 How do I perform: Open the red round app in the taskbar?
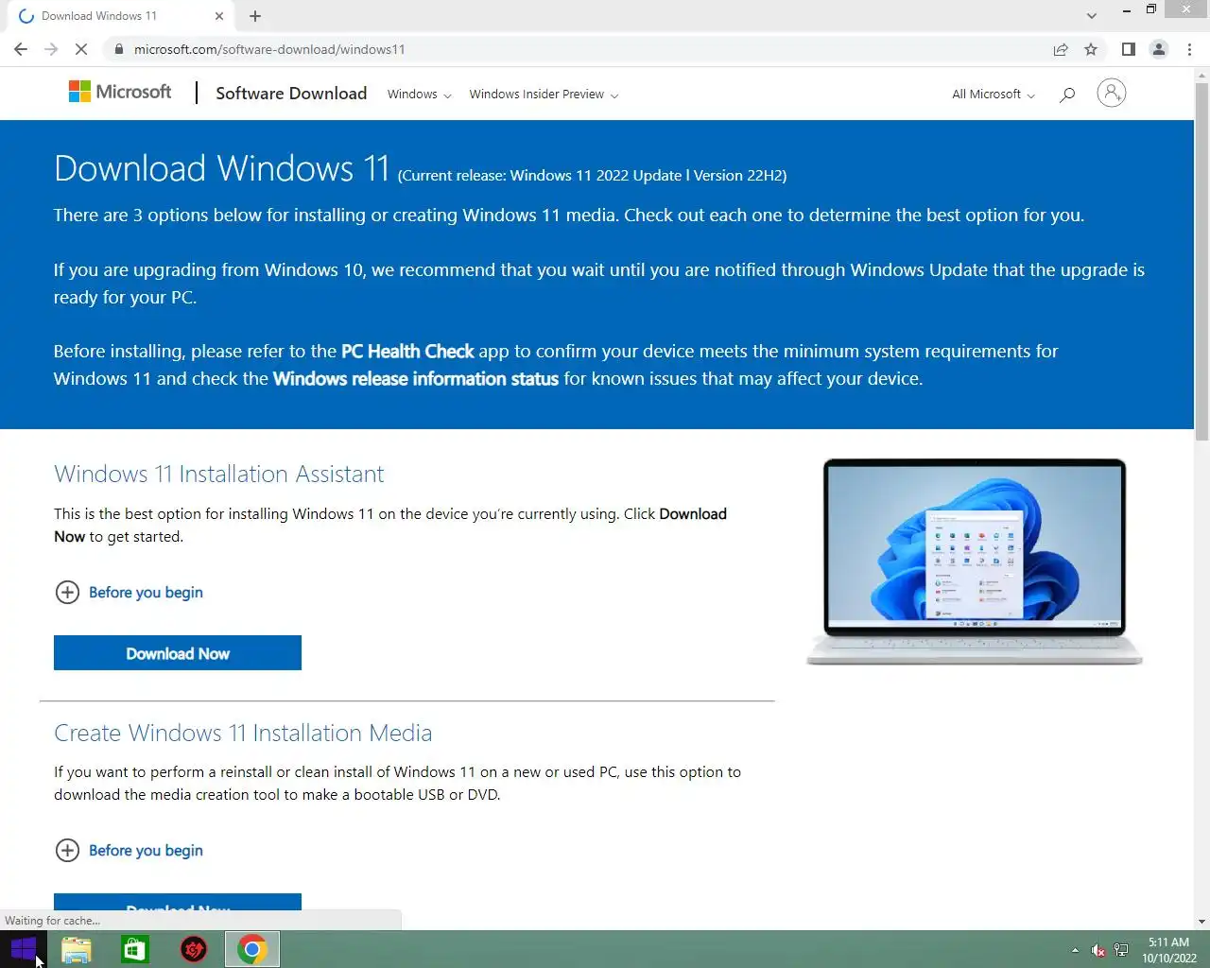[194, 949]
